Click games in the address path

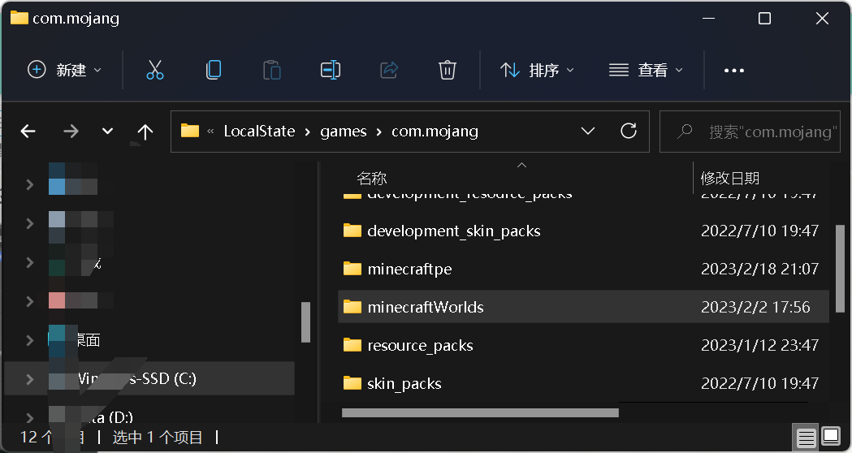click(x=344, y=132)
